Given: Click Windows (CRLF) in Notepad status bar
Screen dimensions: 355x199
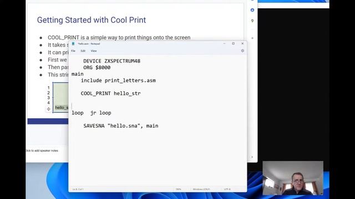Looking at the screenshot, I should 201,189.
